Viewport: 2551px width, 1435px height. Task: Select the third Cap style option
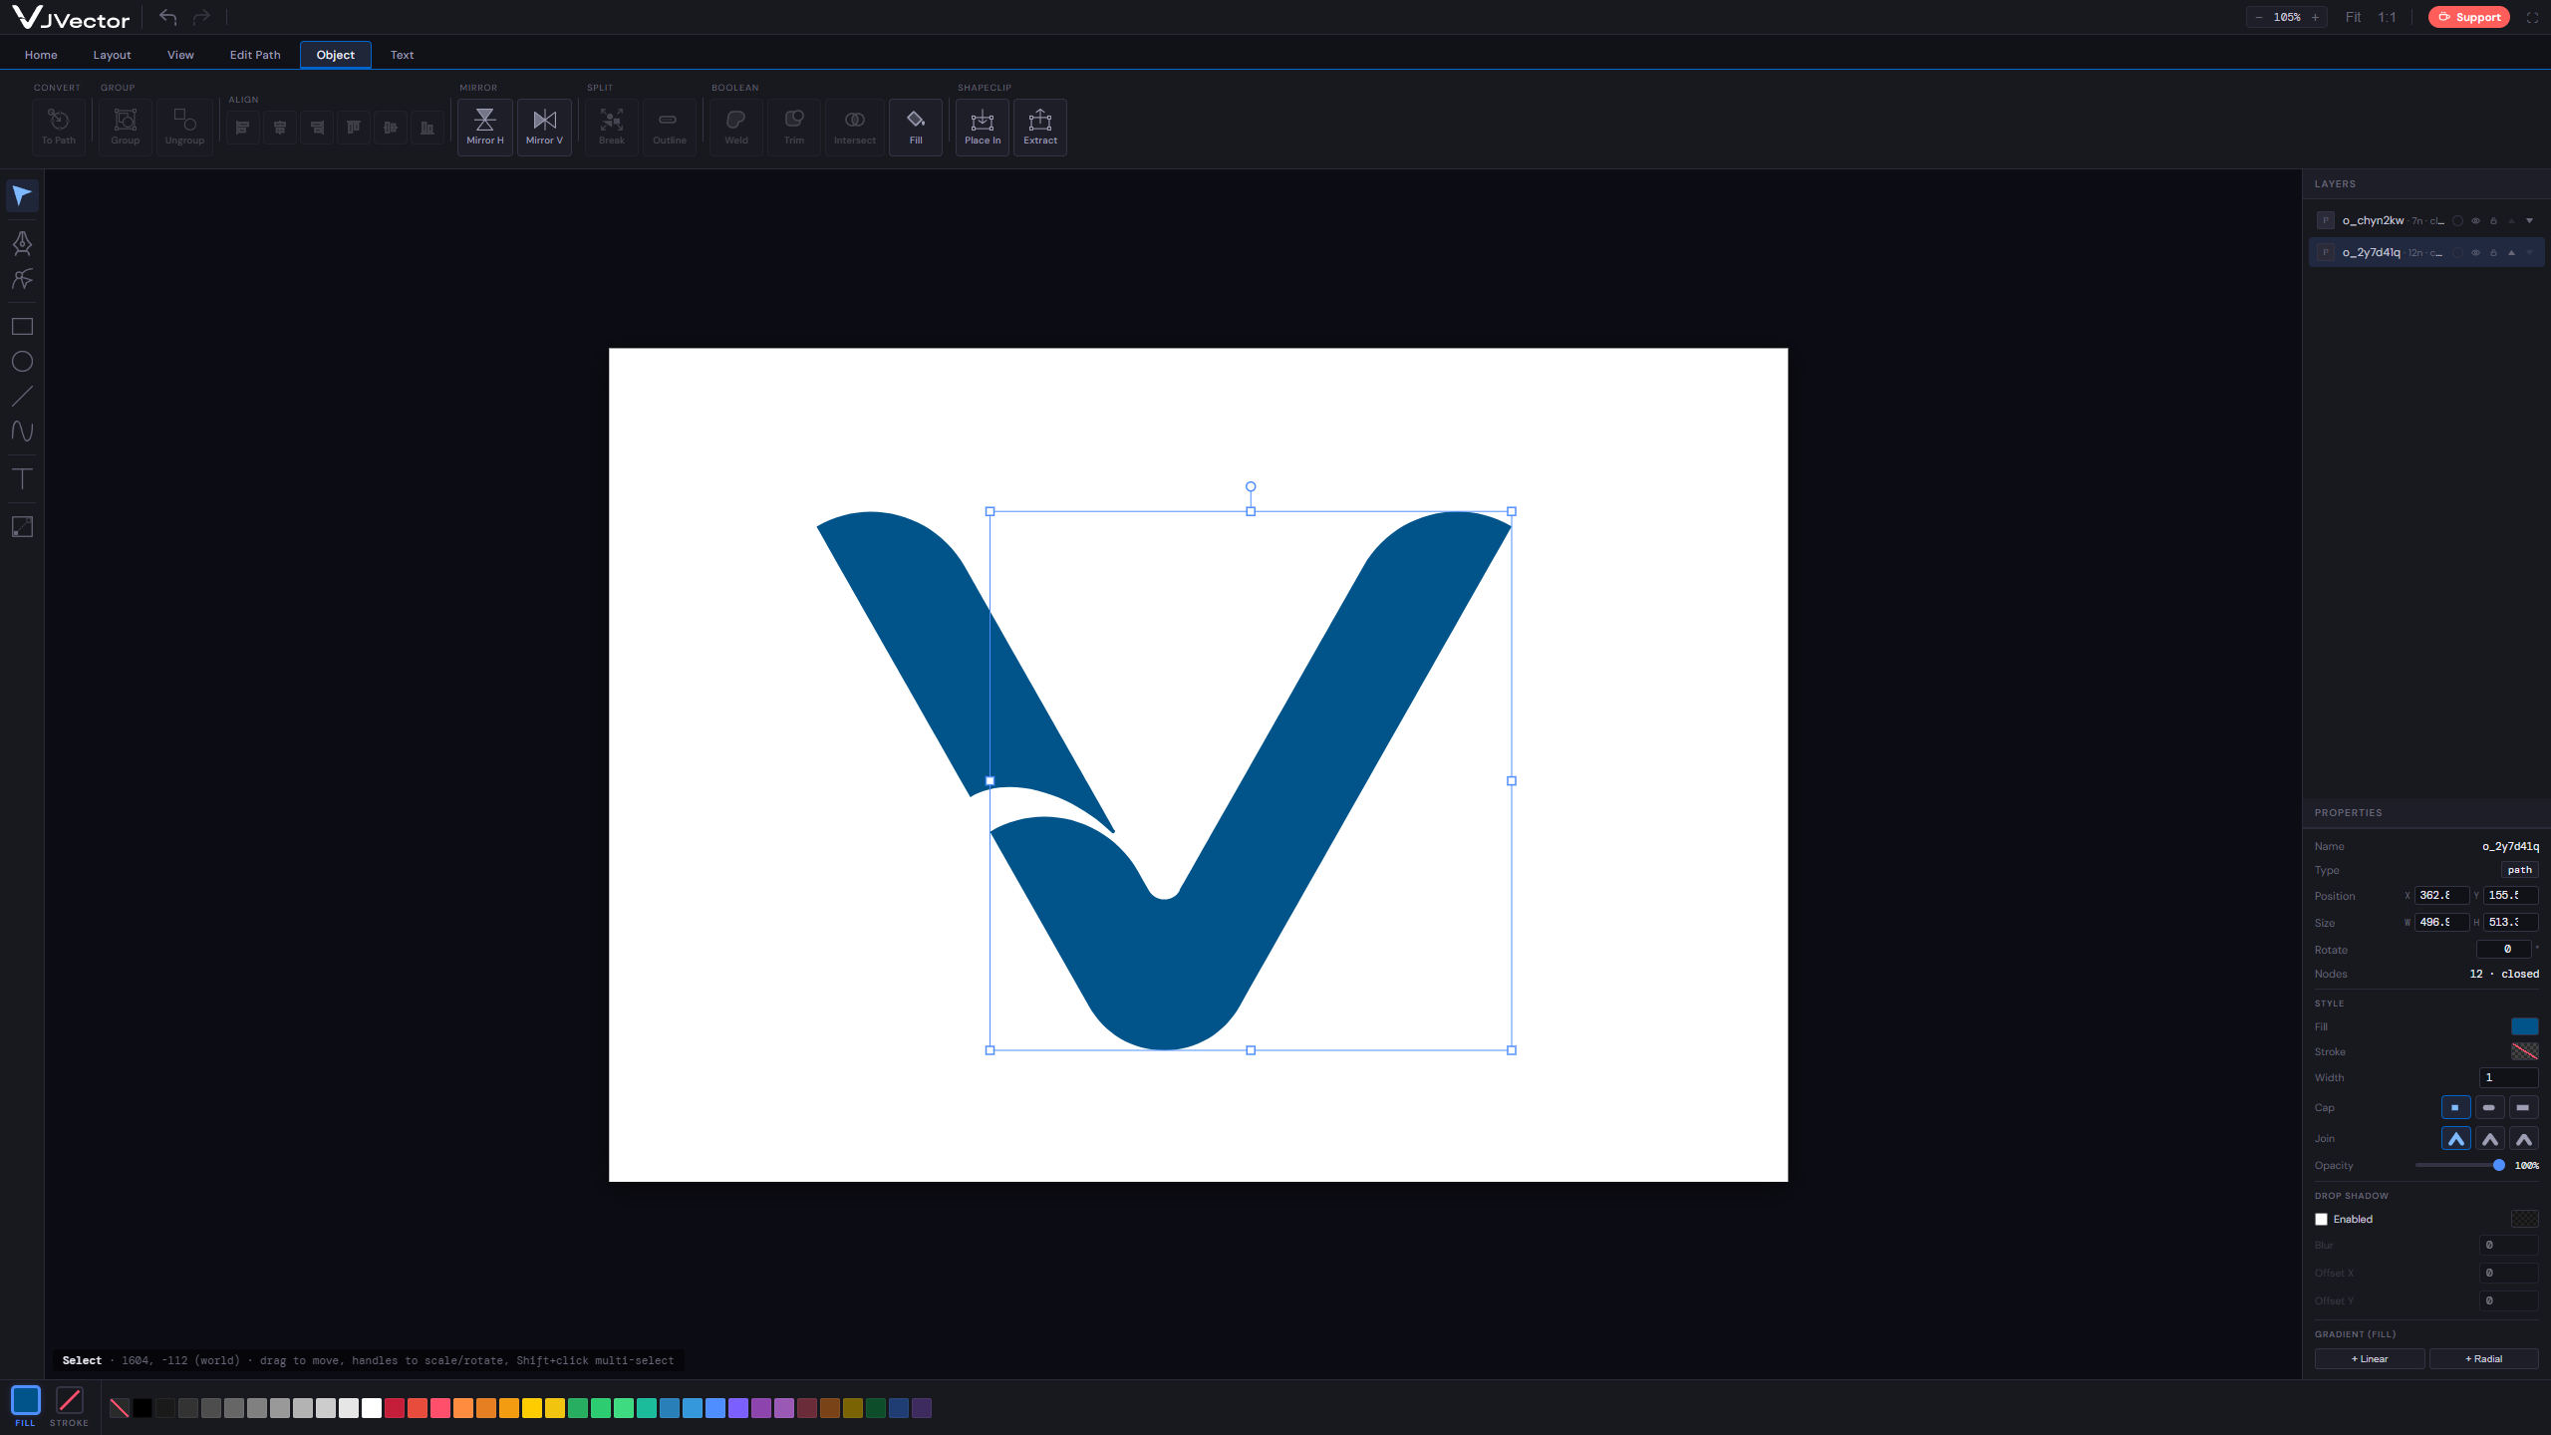pos(2523,1107)
